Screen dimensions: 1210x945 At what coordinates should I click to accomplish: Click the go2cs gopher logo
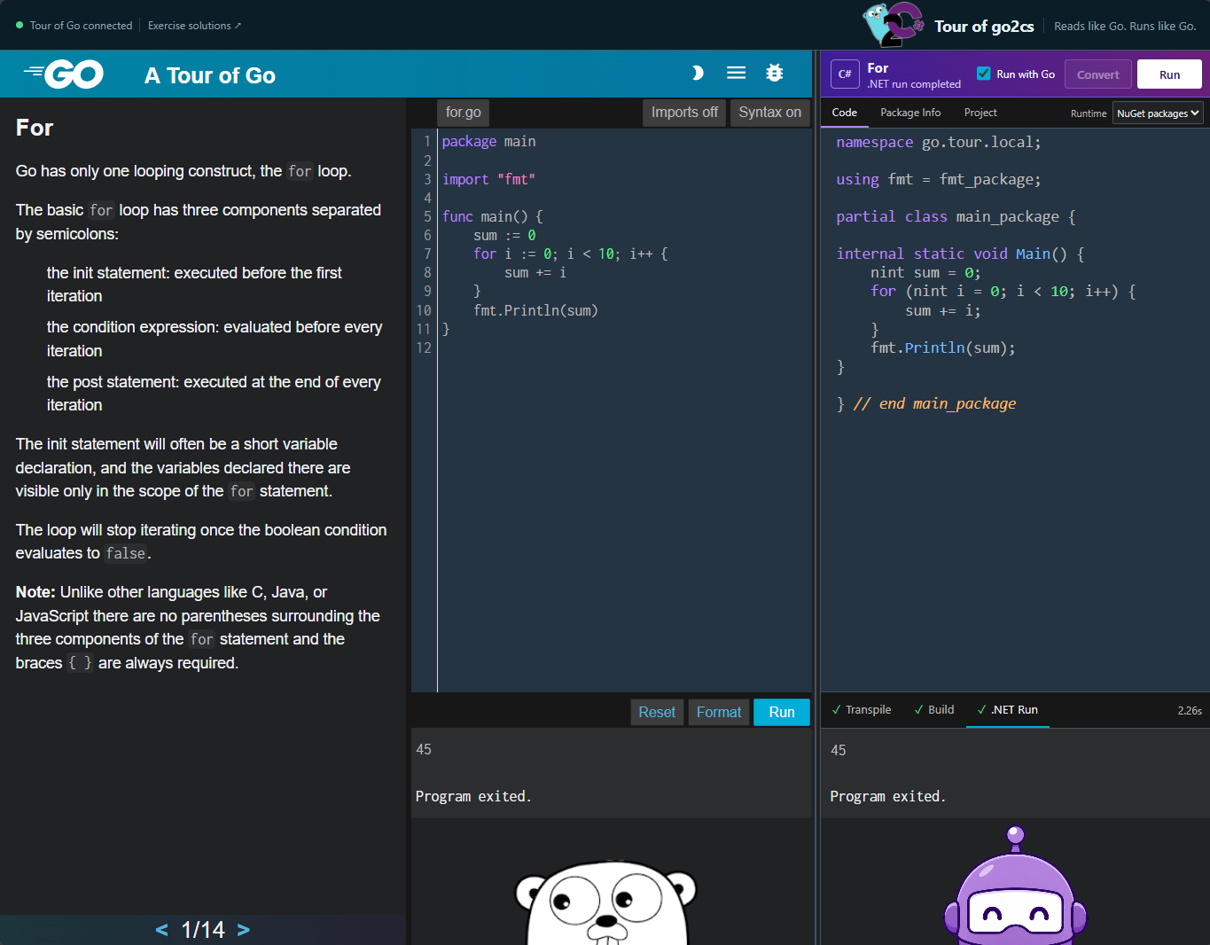point(894,25)
